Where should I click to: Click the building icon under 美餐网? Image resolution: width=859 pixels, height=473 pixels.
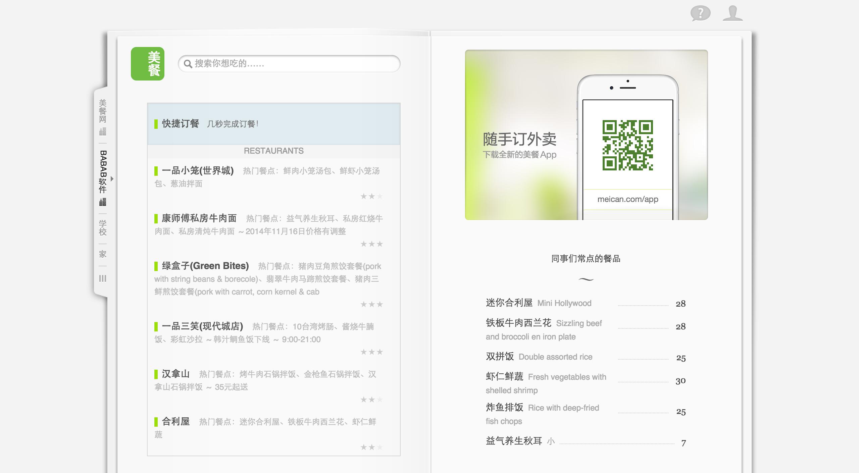[x=103, y=132]
